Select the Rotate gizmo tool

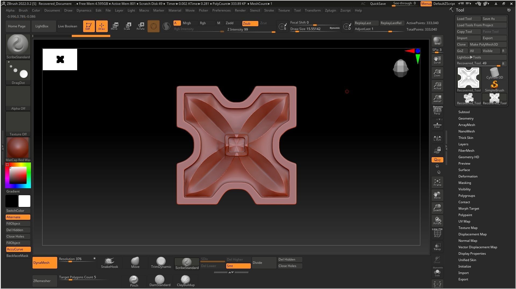[x=140, y=26]
